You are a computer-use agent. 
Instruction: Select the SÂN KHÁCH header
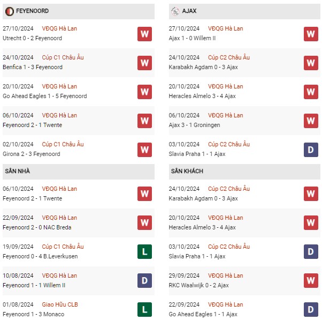click(244, 172)
